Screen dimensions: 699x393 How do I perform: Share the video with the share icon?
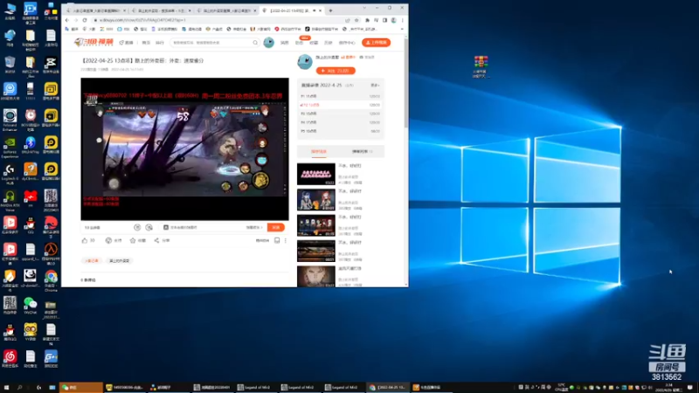coord(156,241)
